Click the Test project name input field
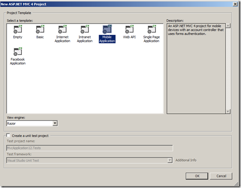This screenshot has width=241, height=188. pos(90,148)
